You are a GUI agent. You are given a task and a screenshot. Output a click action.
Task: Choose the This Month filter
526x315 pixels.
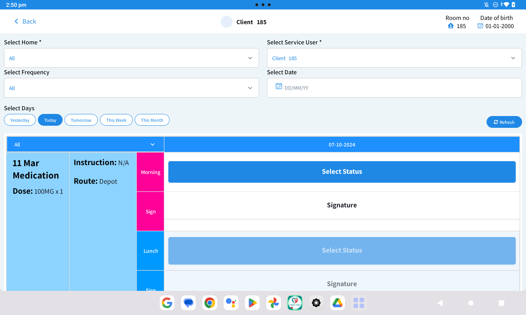click(x=152, y=120)
